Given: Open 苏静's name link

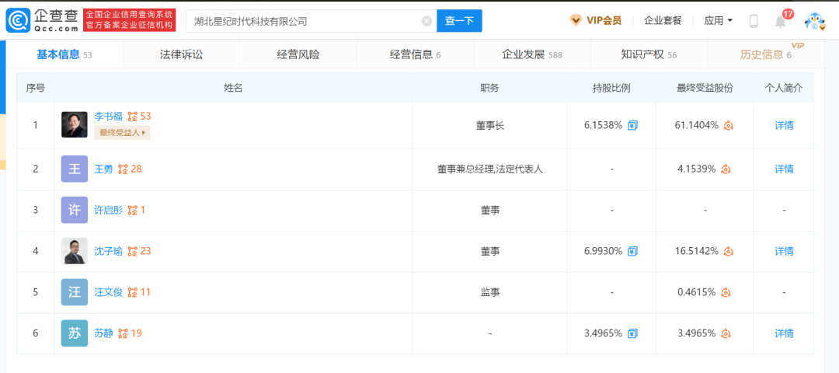Looking at the screenshot, I should [x=104, y=333].
